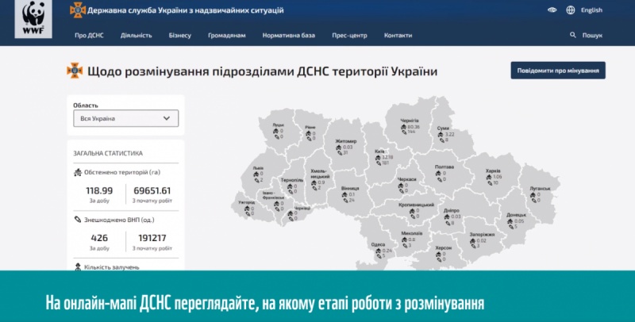Open the 'Прес-центр' menu item
Image resolution: width=635 pixels, height=322 pixels.
tap(349, 36)
